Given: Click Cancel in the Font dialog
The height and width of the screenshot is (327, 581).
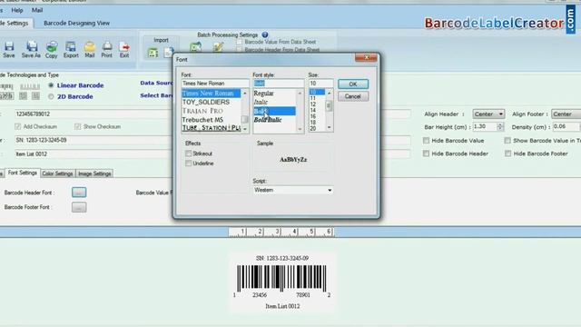Looking at the screenshot, I should (353, 96).
